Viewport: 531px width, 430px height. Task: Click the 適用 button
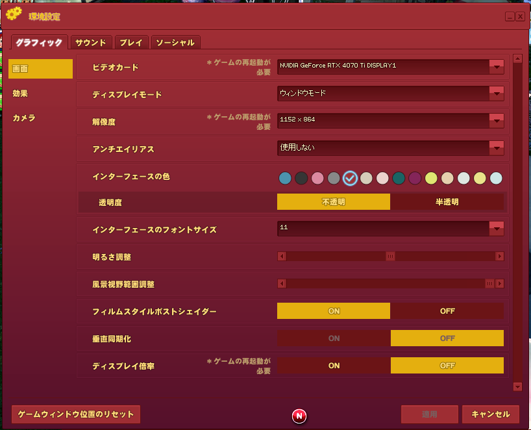pyautogui.click(x=429, y=414)
